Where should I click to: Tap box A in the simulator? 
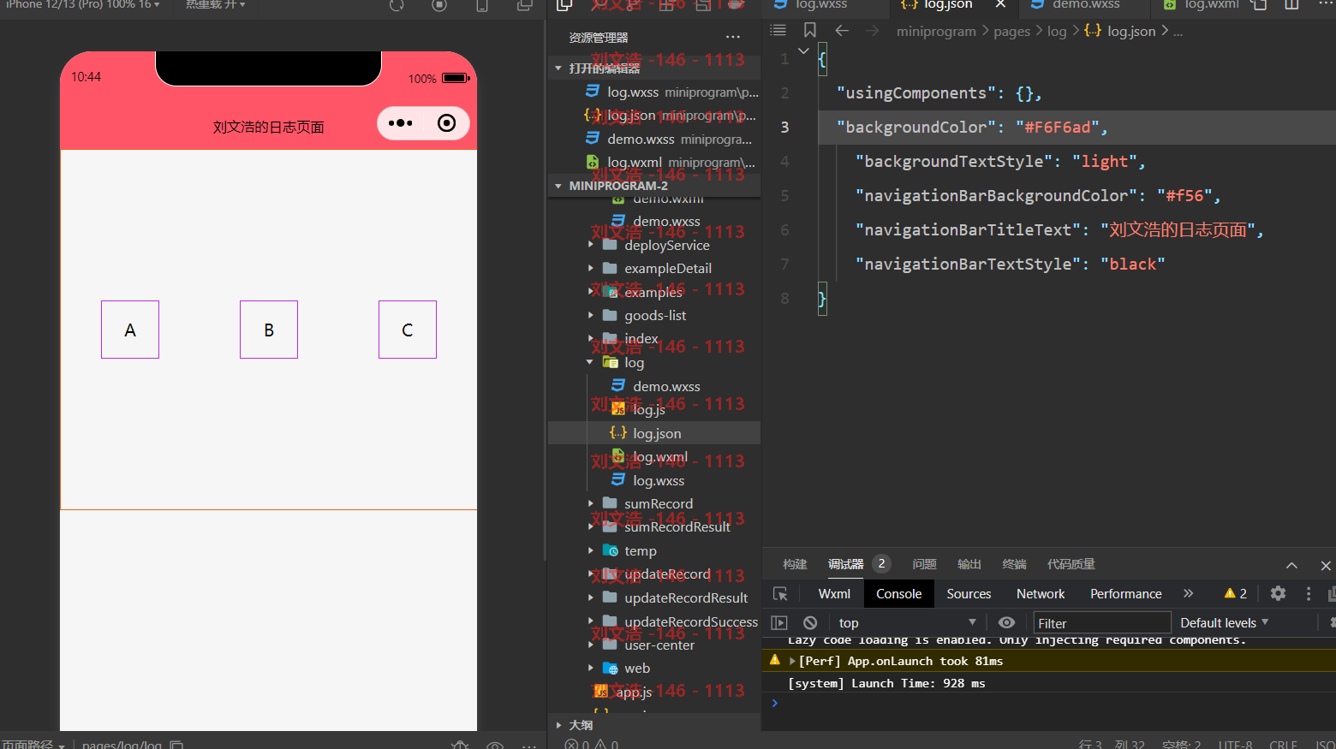[x=130, y=330]
